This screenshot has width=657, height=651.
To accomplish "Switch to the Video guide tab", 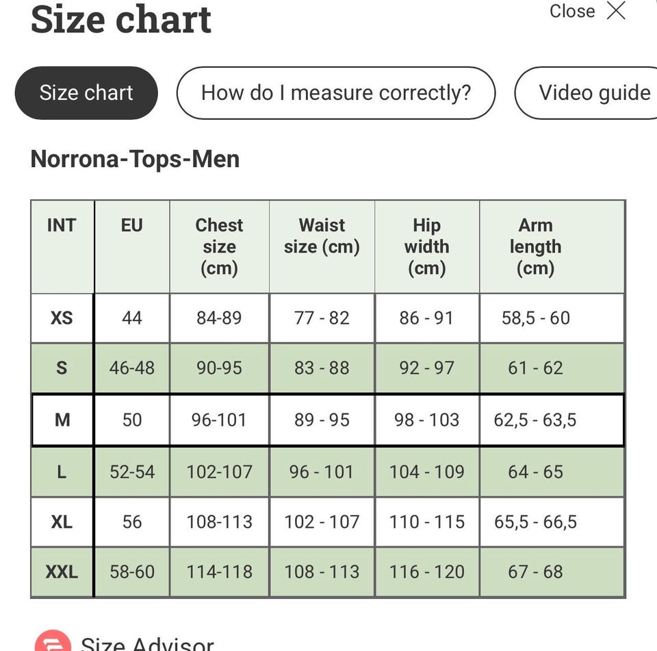I will pos(594,93).
